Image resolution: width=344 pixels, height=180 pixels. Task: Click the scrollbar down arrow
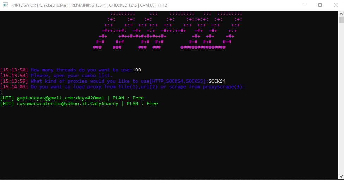(x=341, y=176)
